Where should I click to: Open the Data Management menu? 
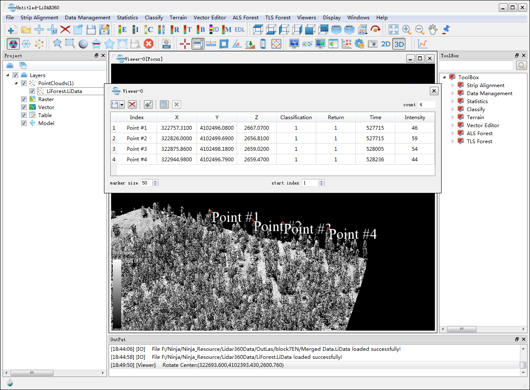coord(88,18)
